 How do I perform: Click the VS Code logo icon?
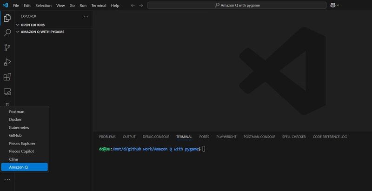pos(5,5)
